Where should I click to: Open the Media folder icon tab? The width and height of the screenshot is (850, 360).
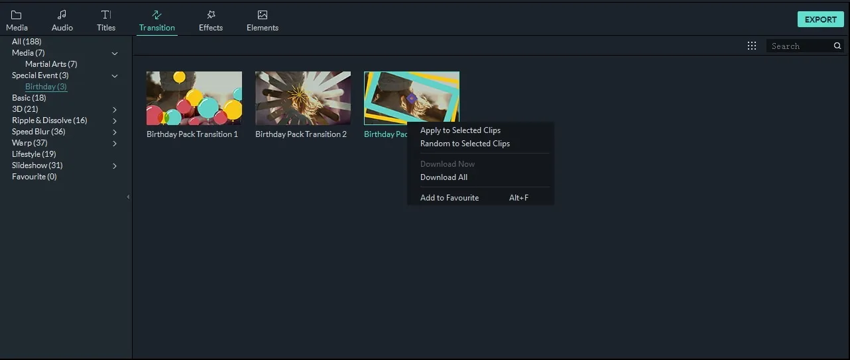pos(17,21)
